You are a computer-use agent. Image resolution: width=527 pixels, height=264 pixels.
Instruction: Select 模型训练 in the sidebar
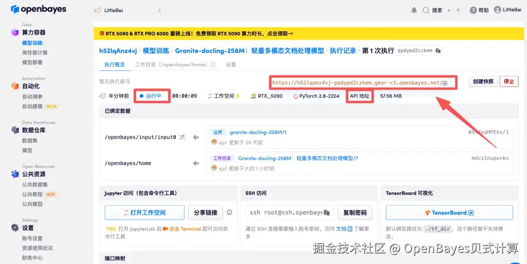pos(32,43)
